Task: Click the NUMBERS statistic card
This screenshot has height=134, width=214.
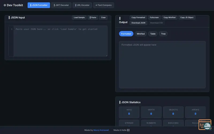Action: (151, 123)
